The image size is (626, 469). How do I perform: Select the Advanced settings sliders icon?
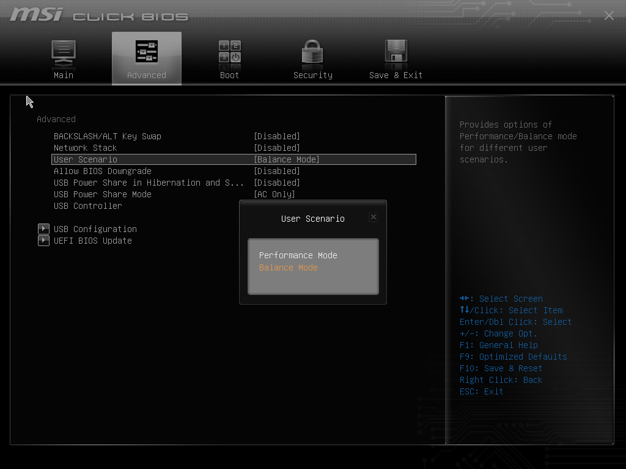147,51
